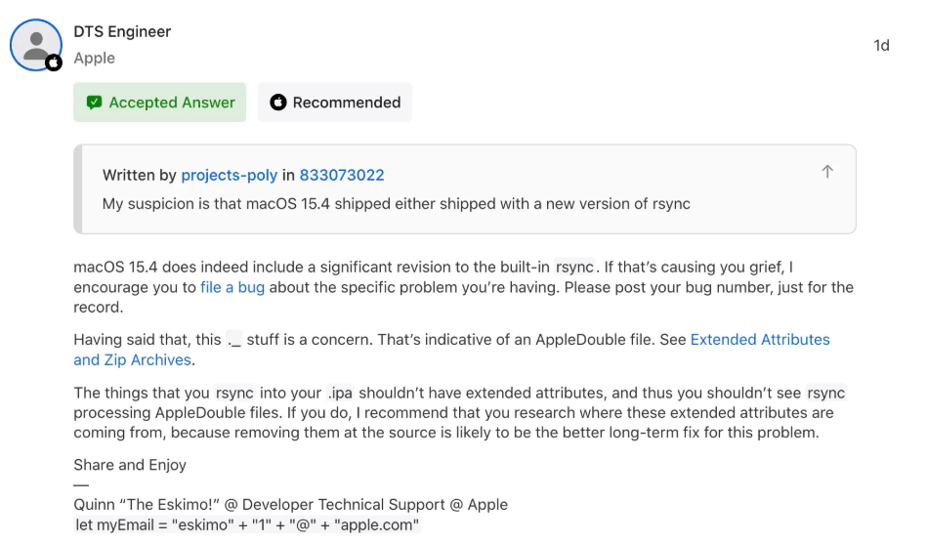Click the DTS Engineer author name
Image resolution: width=927 pixels, height=542 pixels.
(122, 31)
